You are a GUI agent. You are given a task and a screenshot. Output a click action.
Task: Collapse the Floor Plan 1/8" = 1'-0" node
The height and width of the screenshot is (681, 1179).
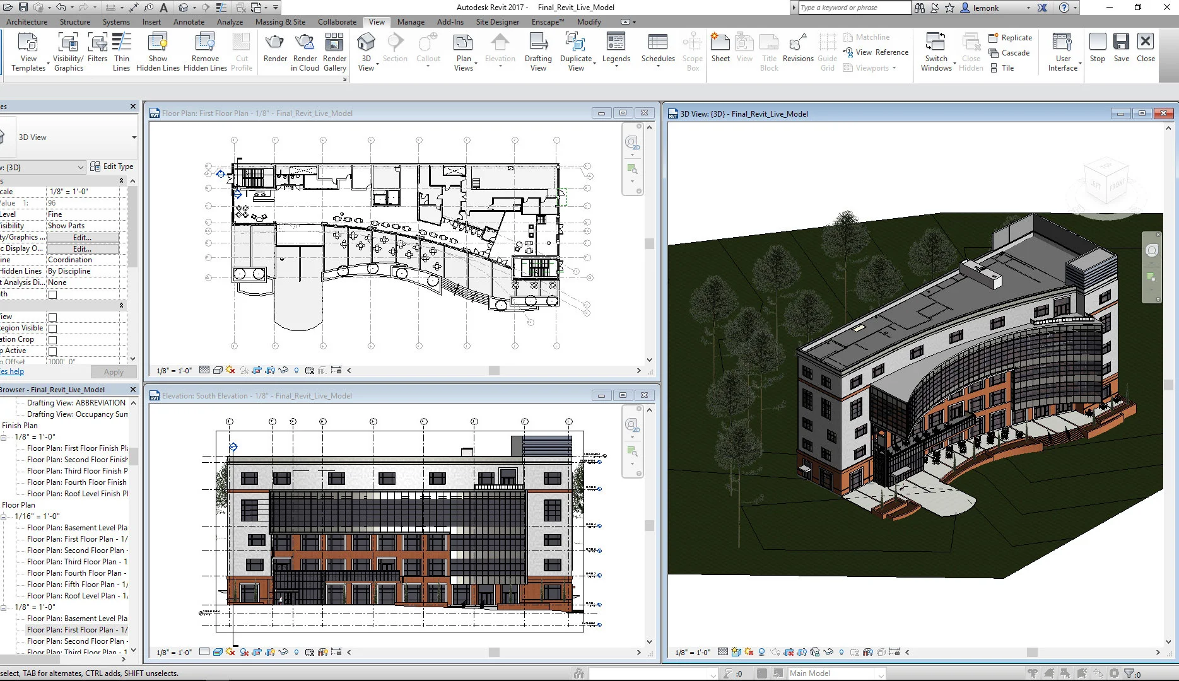[x=4, y=607]
